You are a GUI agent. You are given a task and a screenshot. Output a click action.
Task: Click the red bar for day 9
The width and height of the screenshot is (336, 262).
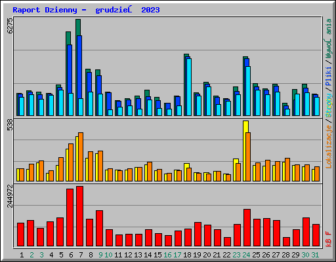coord(99,229)
